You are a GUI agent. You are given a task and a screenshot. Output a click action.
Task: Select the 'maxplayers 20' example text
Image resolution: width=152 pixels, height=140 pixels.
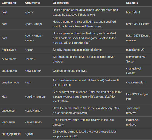135,50
